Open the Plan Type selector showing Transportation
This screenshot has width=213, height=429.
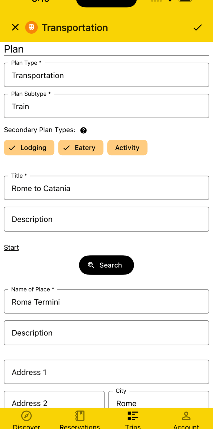click(106, 75)
